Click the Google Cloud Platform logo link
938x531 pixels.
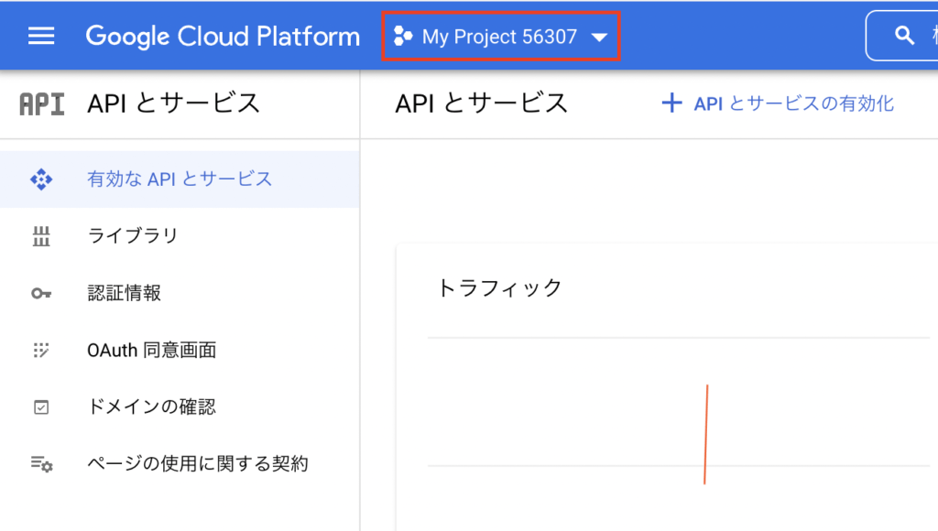[223, 37]
